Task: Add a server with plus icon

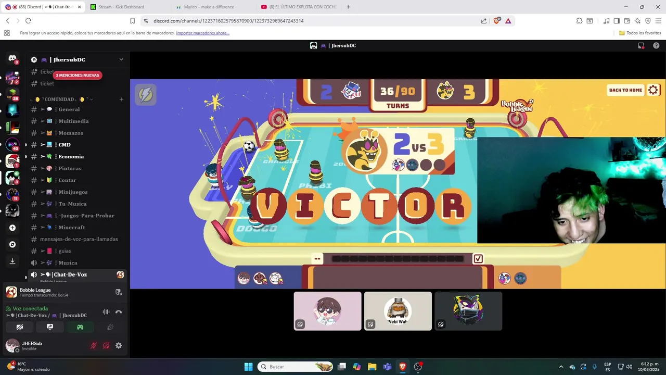Action: tap(12, 228)
